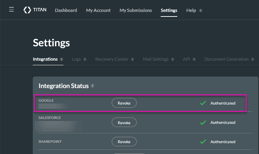Click the Titan logo
259x154 pixels.
(x=35, y=10)
